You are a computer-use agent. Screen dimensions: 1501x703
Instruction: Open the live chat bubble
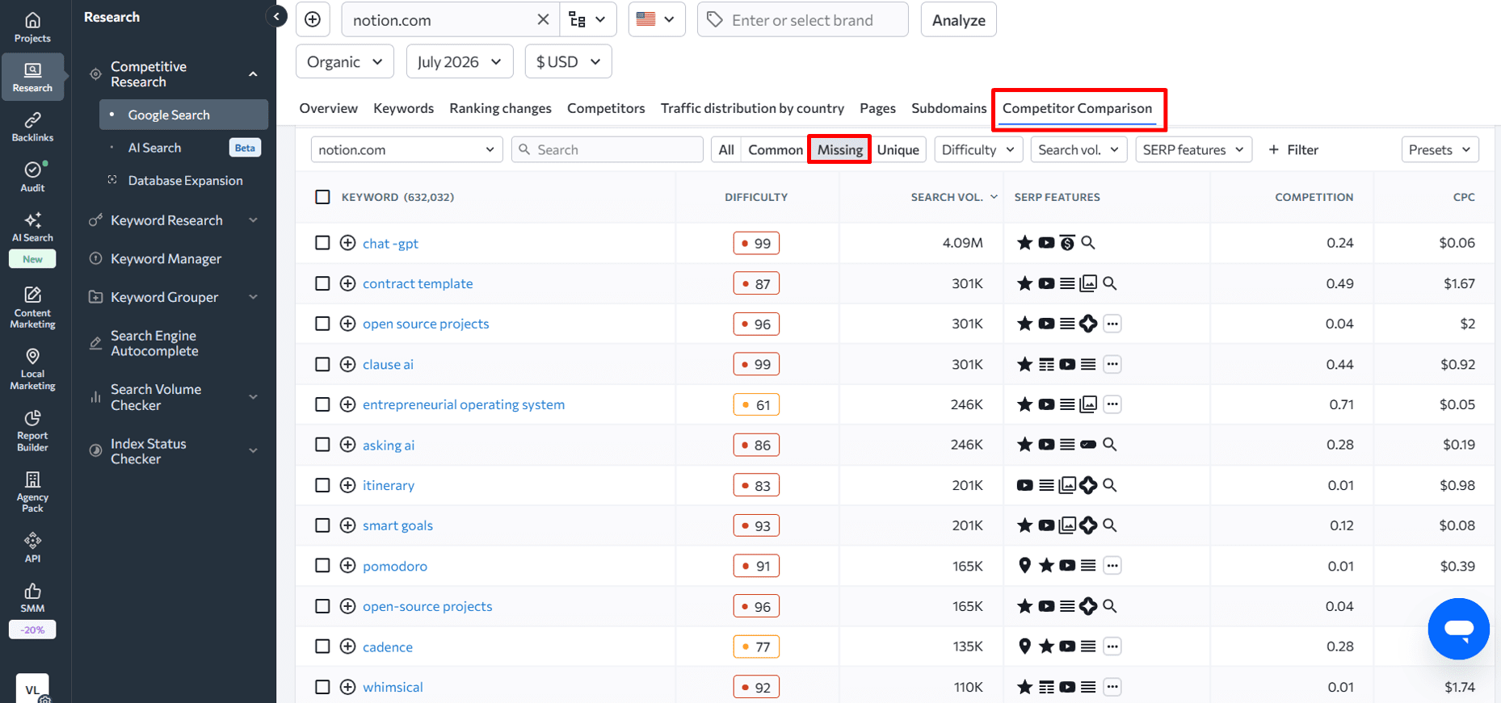click(1458, 629)
